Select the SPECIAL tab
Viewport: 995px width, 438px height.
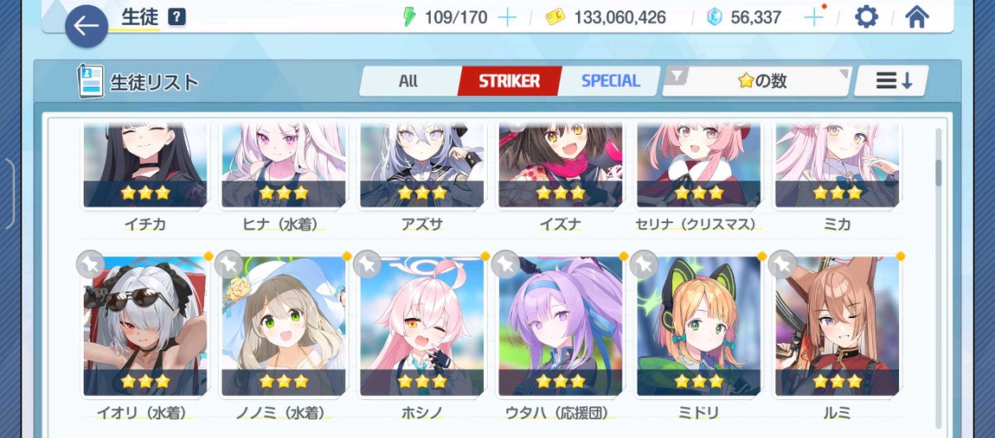coord(611,81)
